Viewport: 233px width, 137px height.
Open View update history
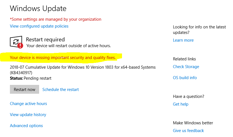tap(28, 115)
